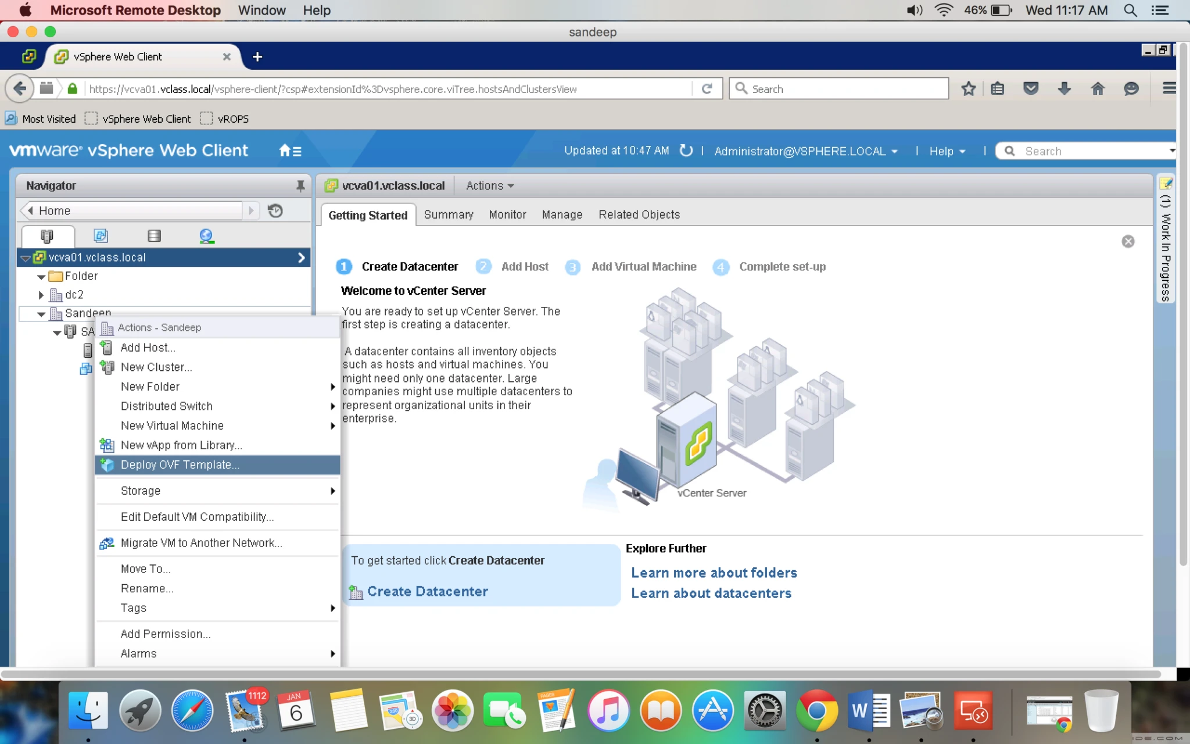This screenshot has width=1190, height=744.
Task: Choose Deploy OVF Template
Action: coord(217,465)
